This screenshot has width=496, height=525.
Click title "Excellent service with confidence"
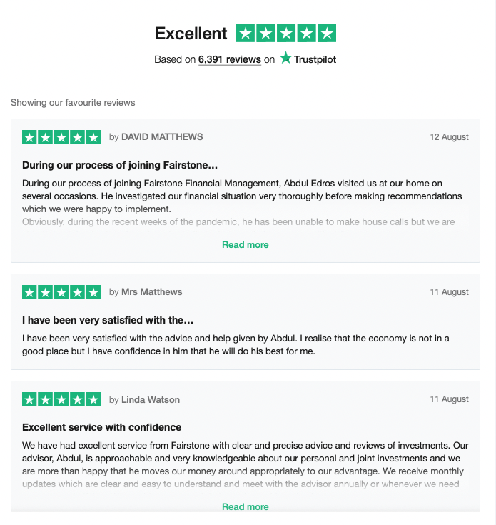(x=102, y=428)
